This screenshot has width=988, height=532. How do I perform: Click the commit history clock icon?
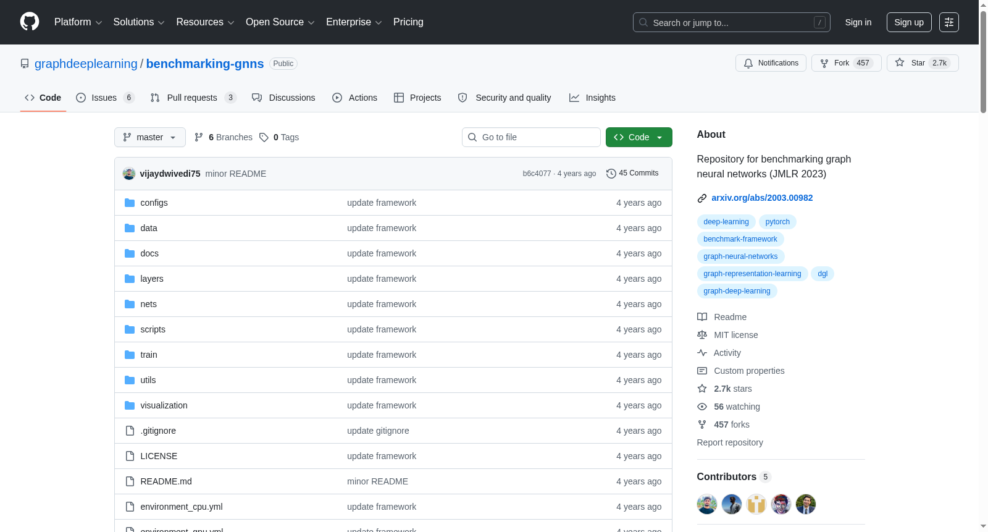[x=611, y=174]
